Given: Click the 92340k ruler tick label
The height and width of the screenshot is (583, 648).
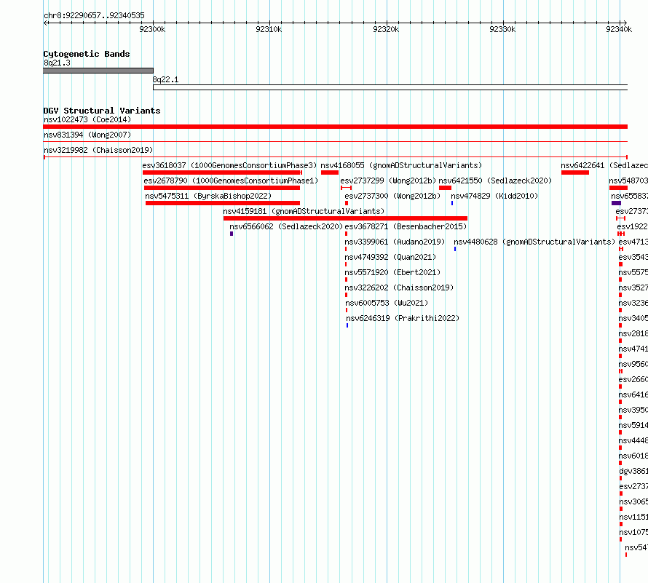Looking at the screenshot, I should [x=619, y=29].
